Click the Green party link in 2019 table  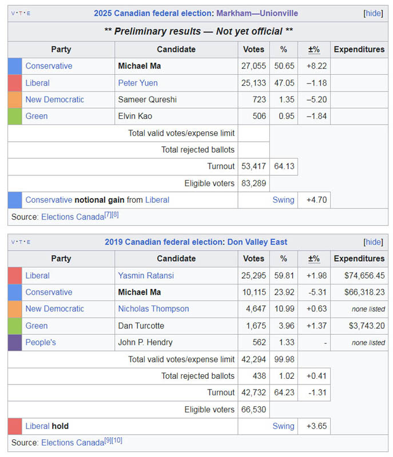coord(37,326)
